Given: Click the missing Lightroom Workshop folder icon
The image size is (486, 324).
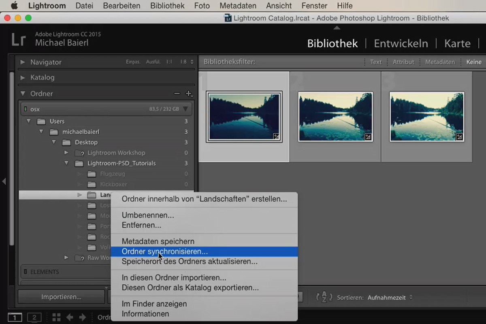Looking at the screenshot, I should (x=79, y=153).
